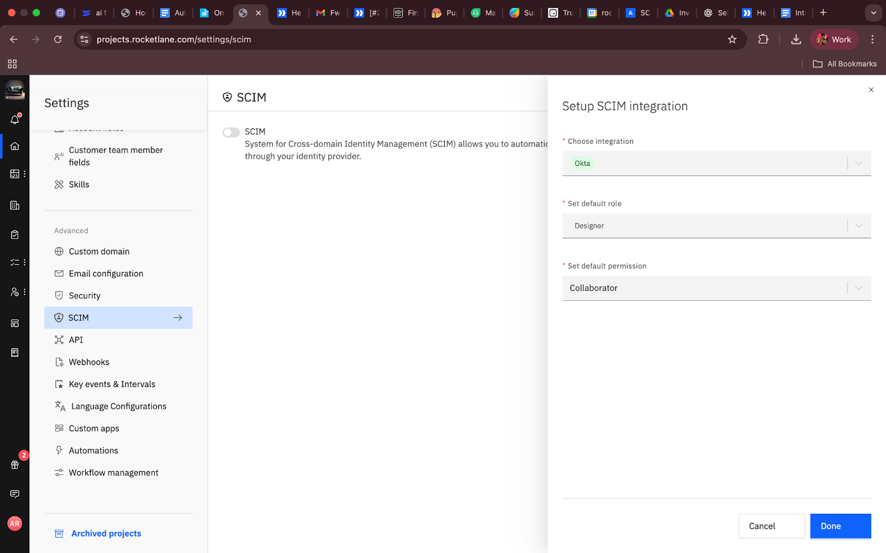Screen dimensions: 886x553
Task: Toggle the SCIM switch on
Action: 231,132
